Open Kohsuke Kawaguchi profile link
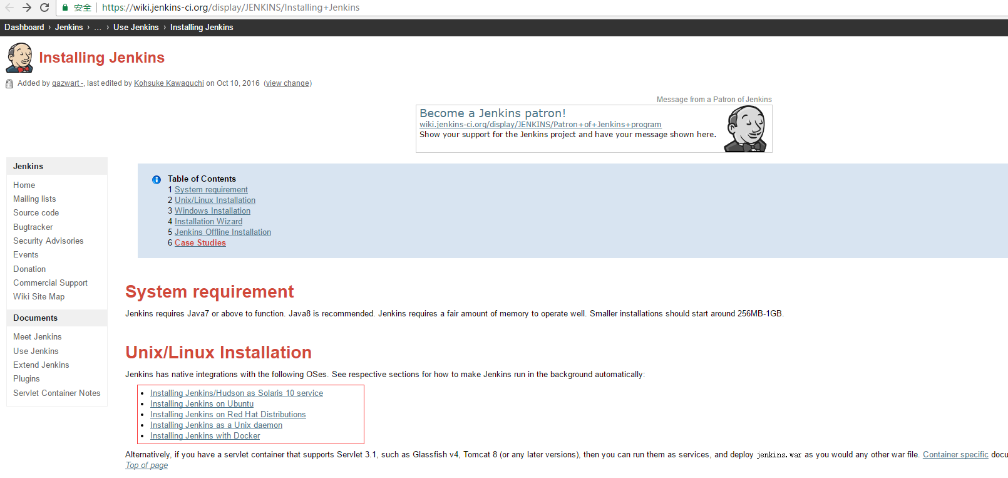Screen dimensions: 1008x478 169,83
